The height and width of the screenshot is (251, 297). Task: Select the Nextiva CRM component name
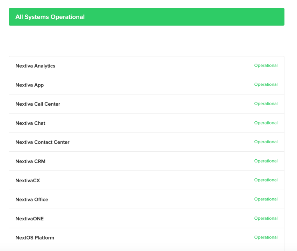[30, 161]
